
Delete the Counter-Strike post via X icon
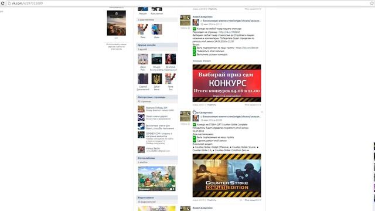pyautogui.click(x=262, y=112)
